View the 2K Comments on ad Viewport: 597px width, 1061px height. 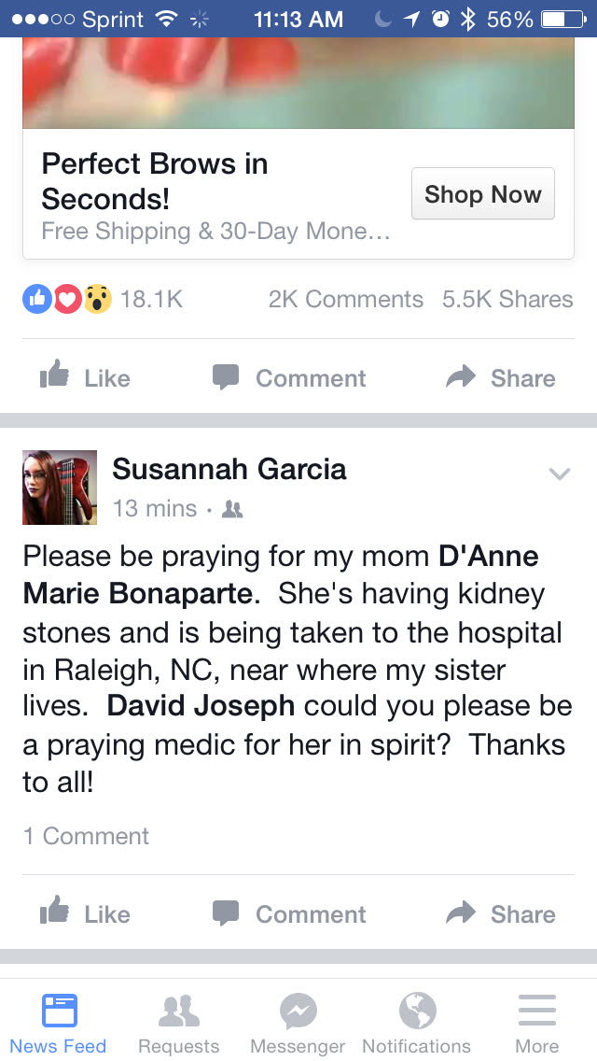[x=345, y=300]
